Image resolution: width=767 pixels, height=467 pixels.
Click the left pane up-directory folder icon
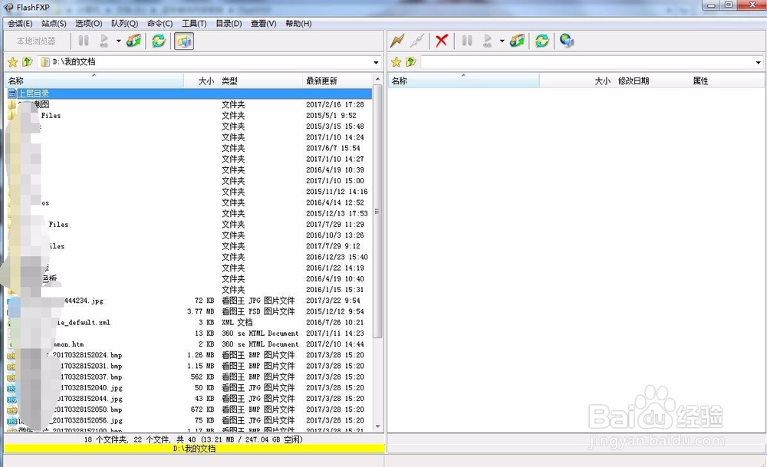(x=28, y=62)
